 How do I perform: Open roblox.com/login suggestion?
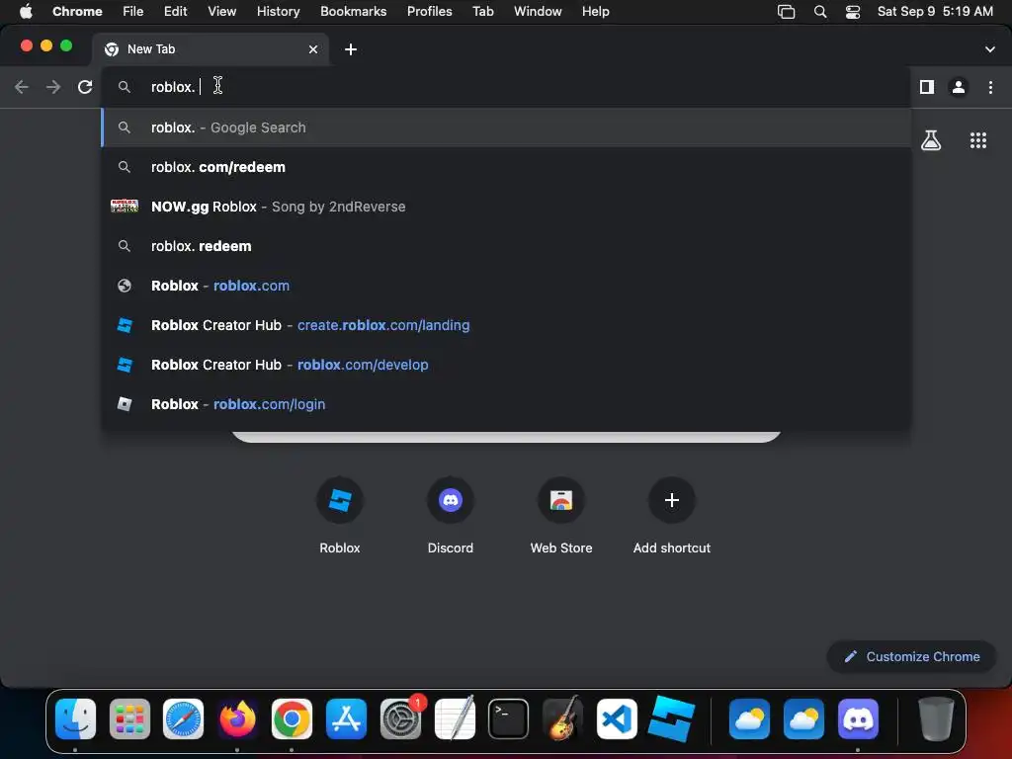[x=507, y=404]
